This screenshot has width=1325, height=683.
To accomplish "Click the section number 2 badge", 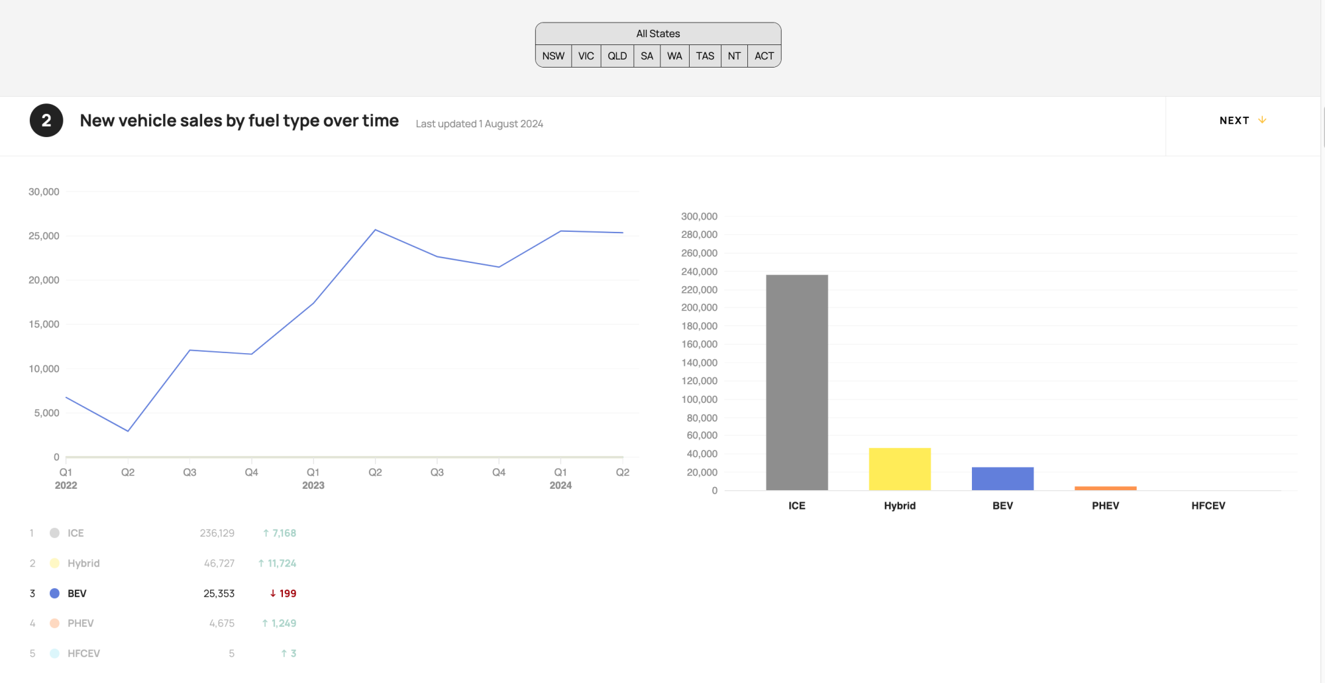I will 46,121.
